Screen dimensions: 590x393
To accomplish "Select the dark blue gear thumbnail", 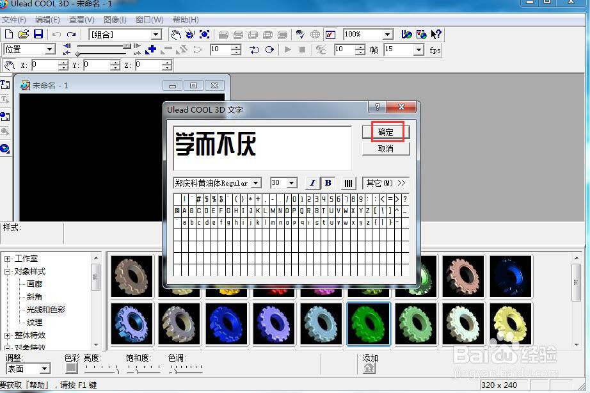I will pos(511,277).
